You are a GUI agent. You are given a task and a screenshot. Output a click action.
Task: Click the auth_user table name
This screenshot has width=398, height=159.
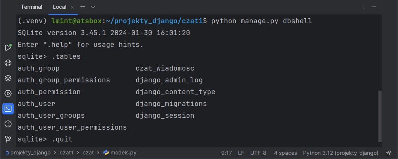pos(37,104)
